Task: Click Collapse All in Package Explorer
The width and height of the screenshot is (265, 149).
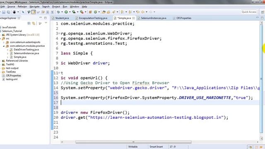Action: point(29,23)
